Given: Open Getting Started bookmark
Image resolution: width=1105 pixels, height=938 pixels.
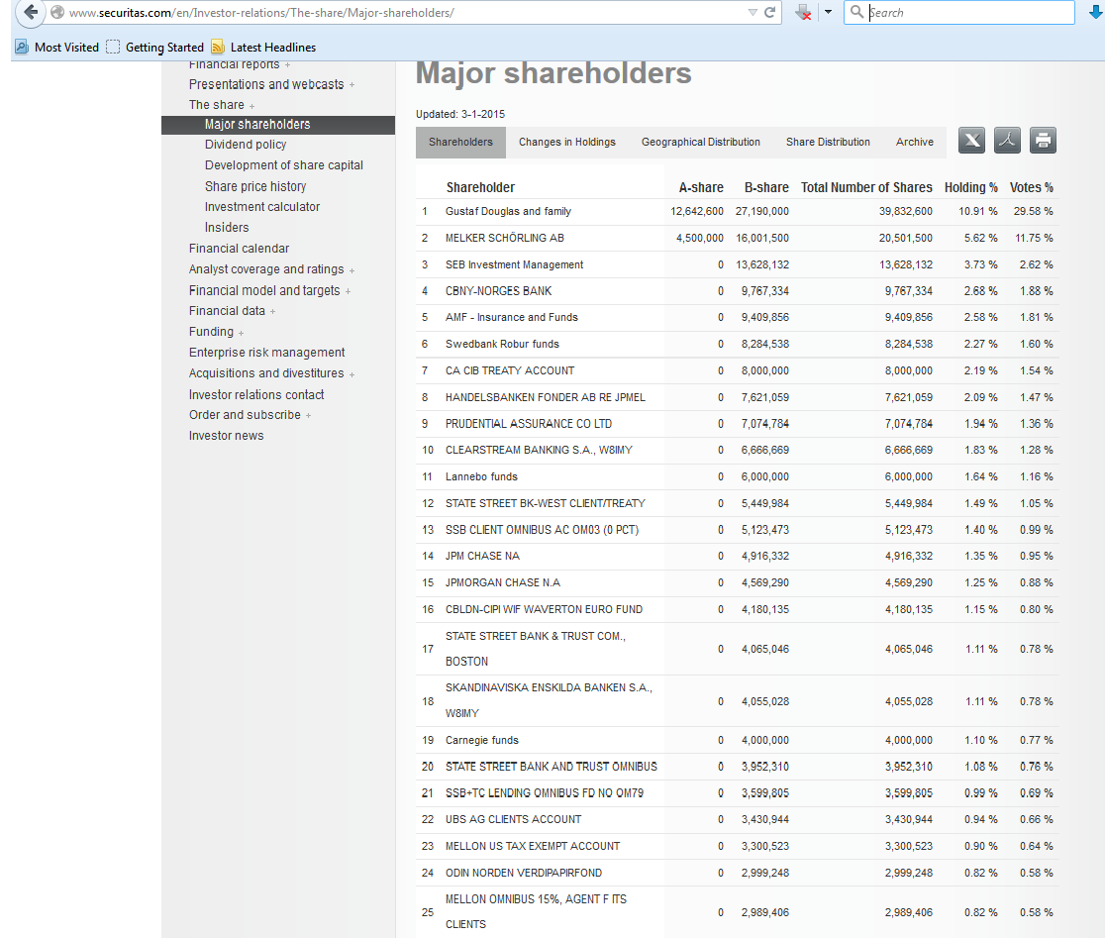Looking at the screenshot, I should (x=155, y=48).
